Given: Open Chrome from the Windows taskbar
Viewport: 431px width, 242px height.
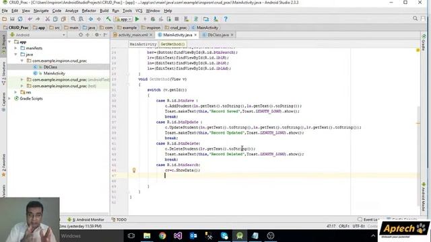Looking at the screenshot, I should point(162,236).
